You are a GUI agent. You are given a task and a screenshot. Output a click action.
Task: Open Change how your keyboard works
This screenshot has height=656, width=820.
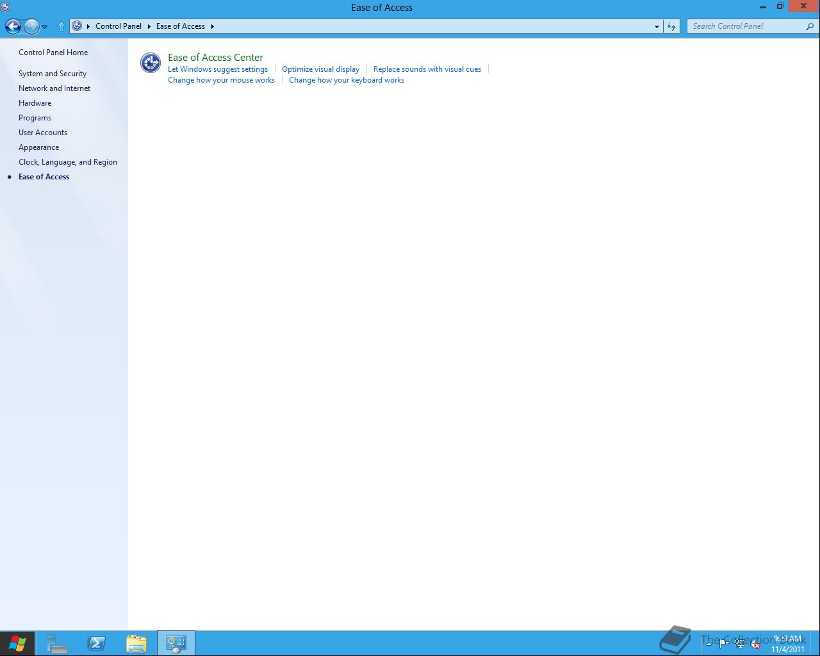(347, 80)
